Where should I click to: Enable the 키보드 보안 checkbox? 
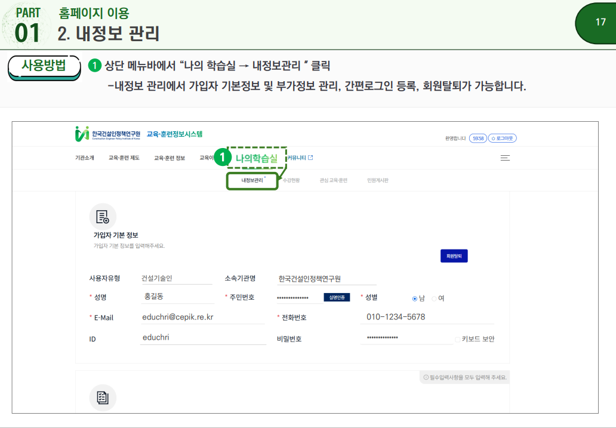click(x=458, y=339)
